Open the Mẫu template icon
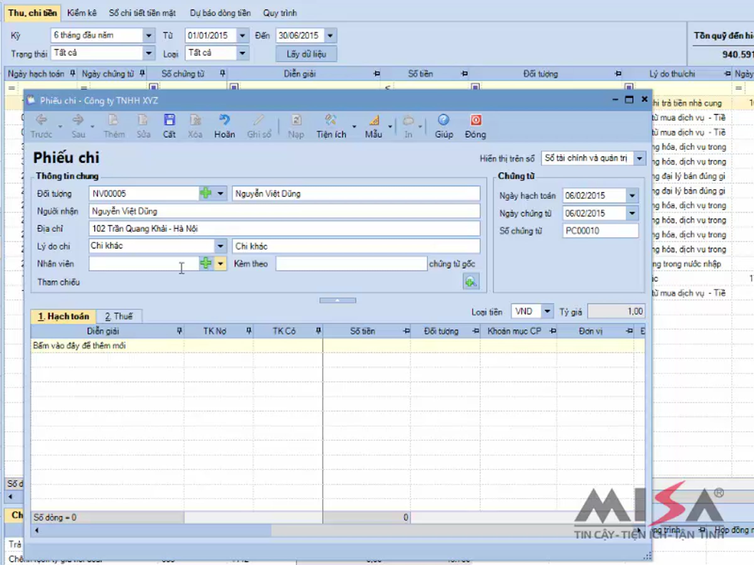 [374, 120]
